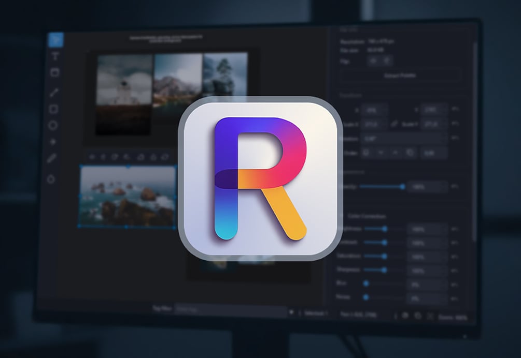The width and height of the screenshot is (521, 358).
Task: Click the last icon in the floating toolbar above the sea image
Action: 165,157
